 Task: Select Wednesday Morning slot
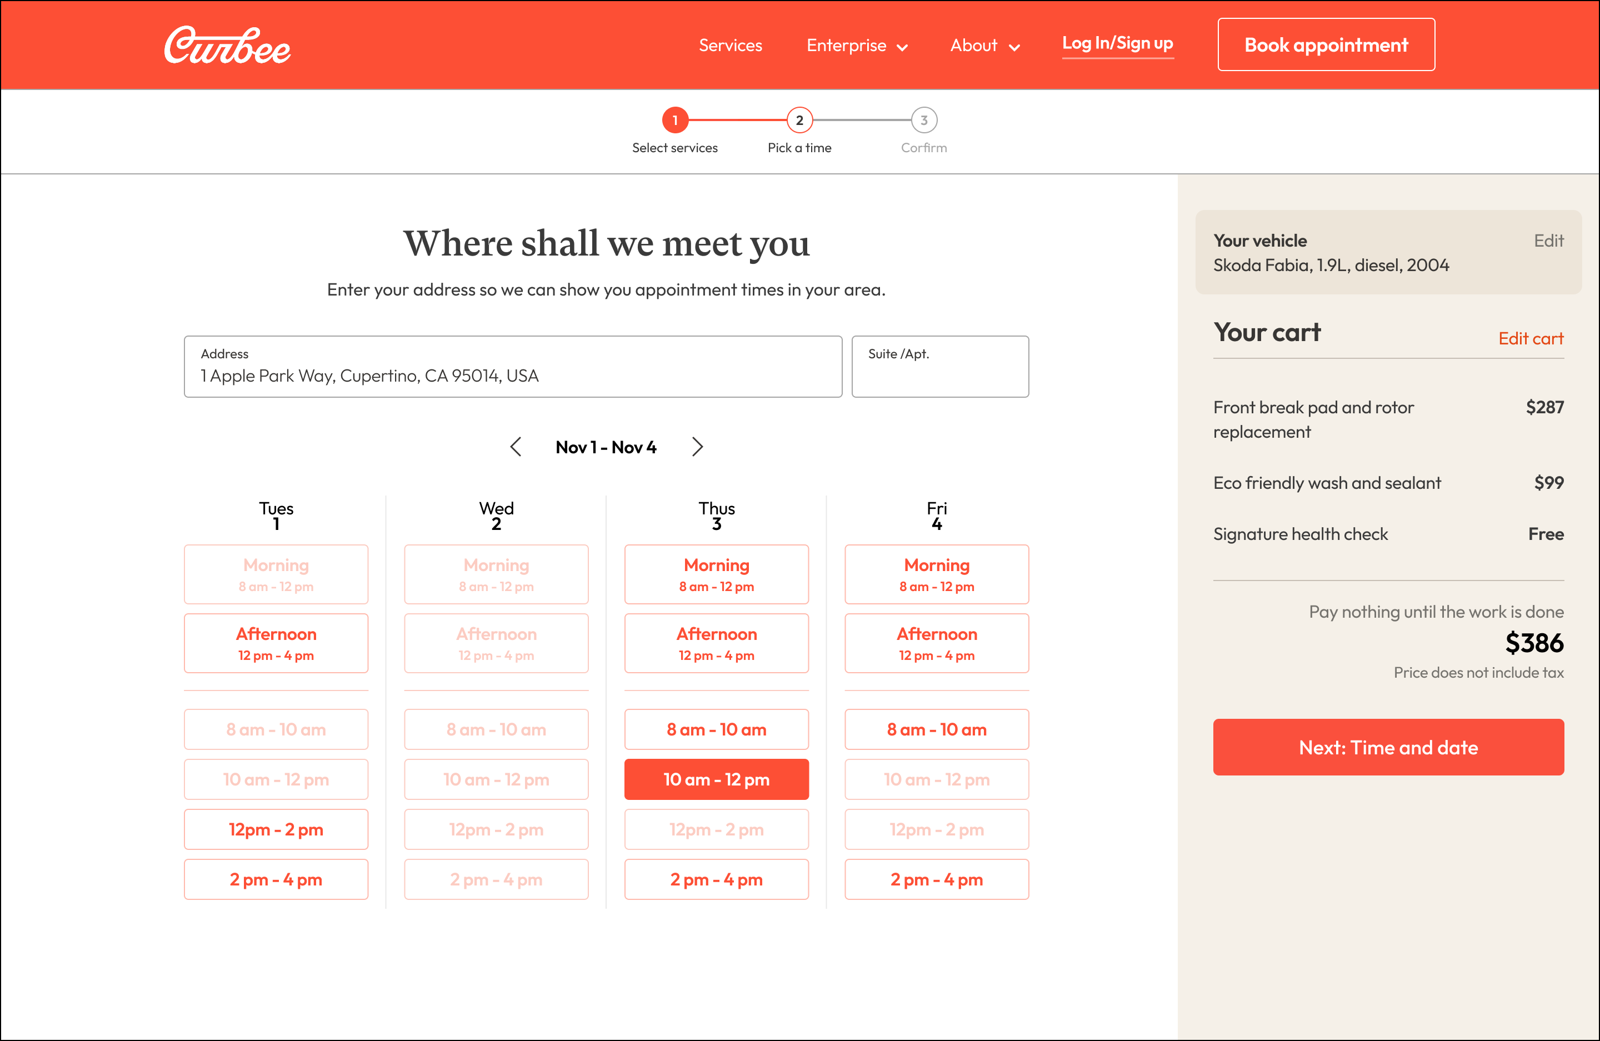tap(496, 574)
